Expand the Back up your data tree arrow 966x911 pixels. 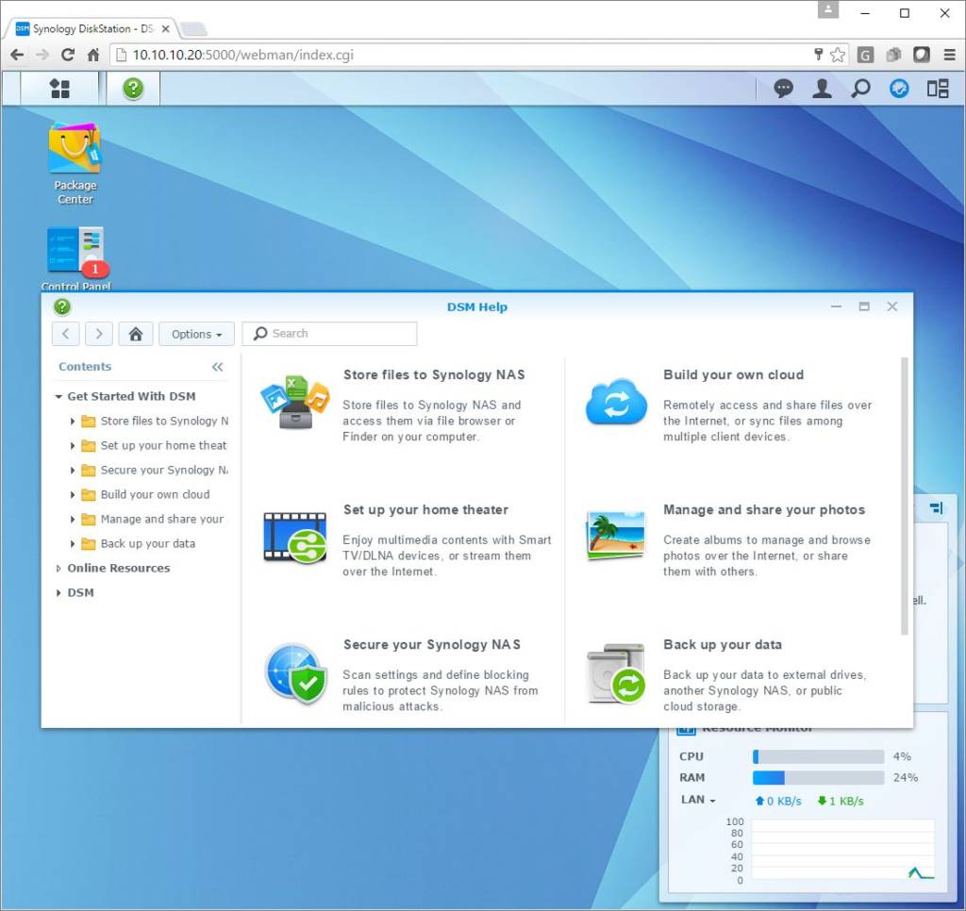point(72,544)
